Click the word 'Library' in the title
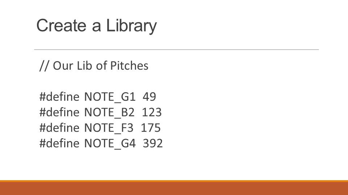 pos(131,26)
